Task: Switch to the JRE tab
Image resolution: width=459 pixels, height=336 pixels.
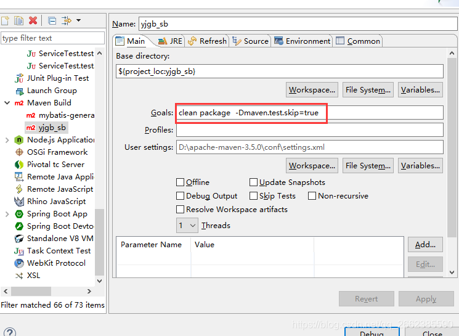Action: pos(171,41)
